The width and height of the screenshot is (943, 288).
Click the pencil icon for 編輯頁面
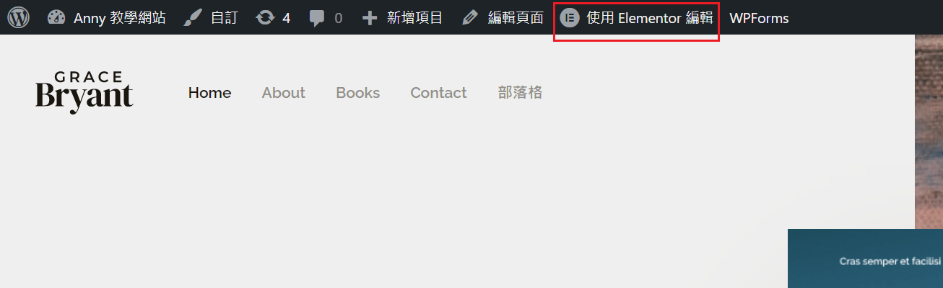(470, 17)
